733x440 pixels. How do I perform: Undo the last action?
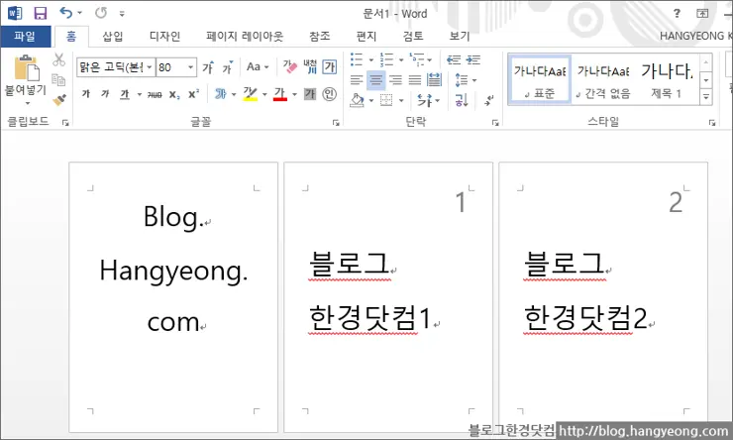coord(66,13)
